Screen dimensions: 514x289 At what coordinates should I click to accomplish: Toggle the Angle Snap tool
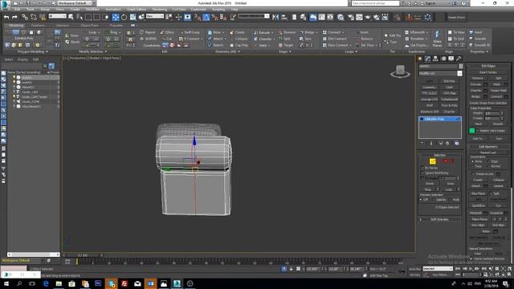pos(206,17)
